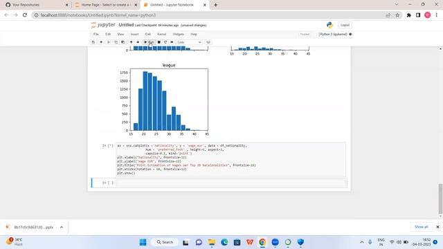
Task: Open the Help menu
Action: tap(194, 34)
